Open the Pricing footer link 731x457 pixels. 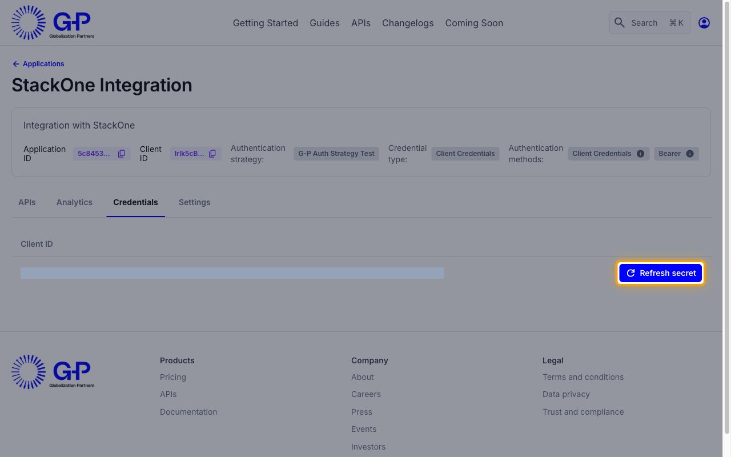coord(173,377)
